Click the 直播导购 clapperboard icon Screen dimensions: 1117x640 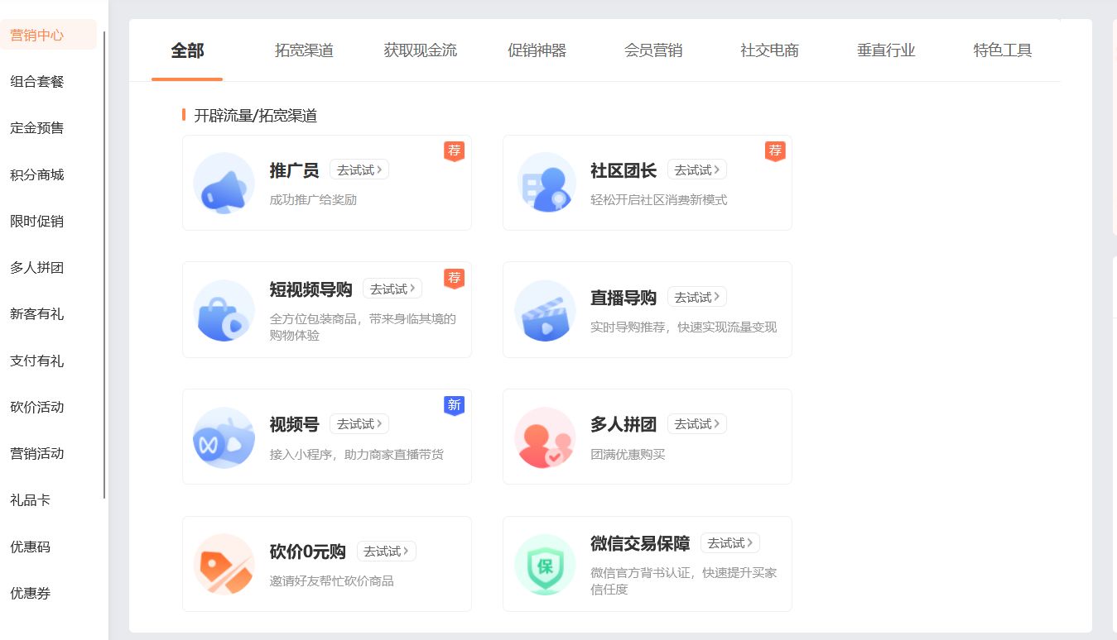(x=545, y=310)
